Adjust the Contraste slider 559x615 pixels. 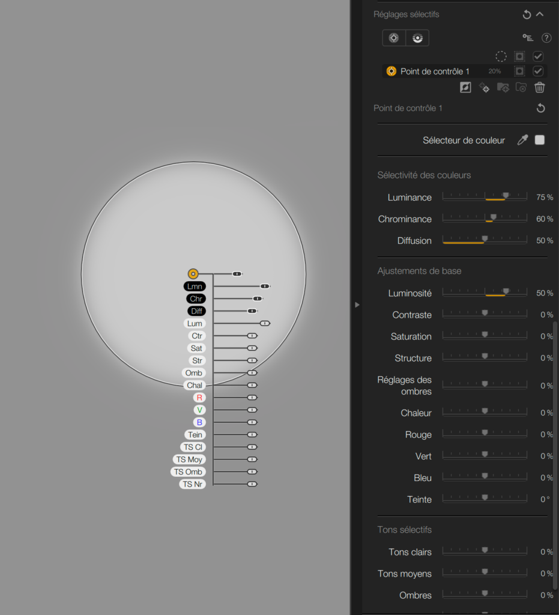[485, 314]
